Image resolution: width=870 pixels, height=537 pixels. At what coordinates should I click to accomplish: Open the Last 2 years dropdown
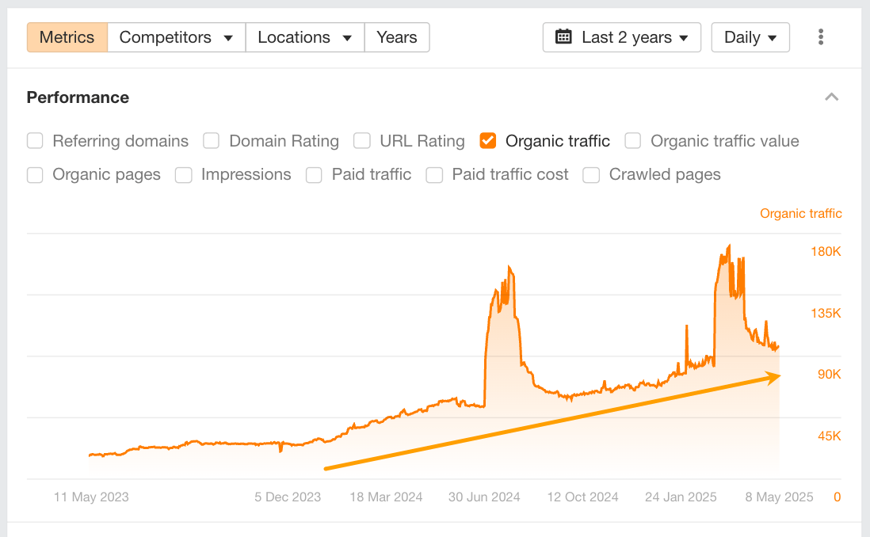point(621,37)
